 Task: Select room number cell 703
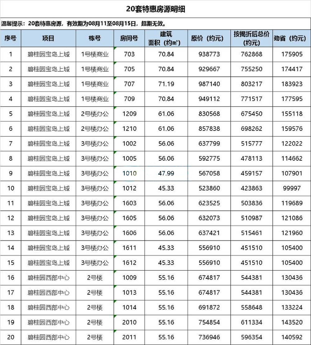(x=129, y=54)
